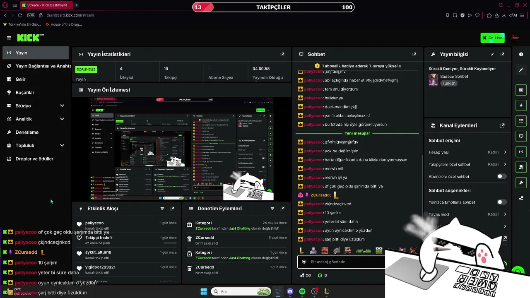
Task: Toggle the activity feed lightning icon in the right rail
Action: pos(521,105)
